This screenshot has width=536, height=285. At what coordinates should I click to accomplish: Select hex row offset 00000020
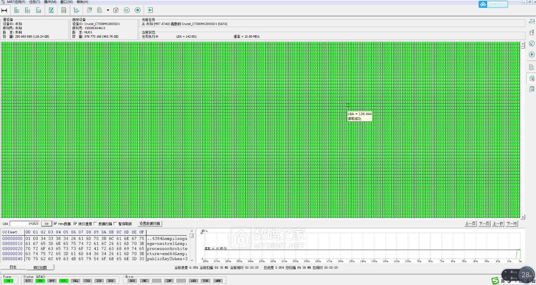tap(12, 249)
